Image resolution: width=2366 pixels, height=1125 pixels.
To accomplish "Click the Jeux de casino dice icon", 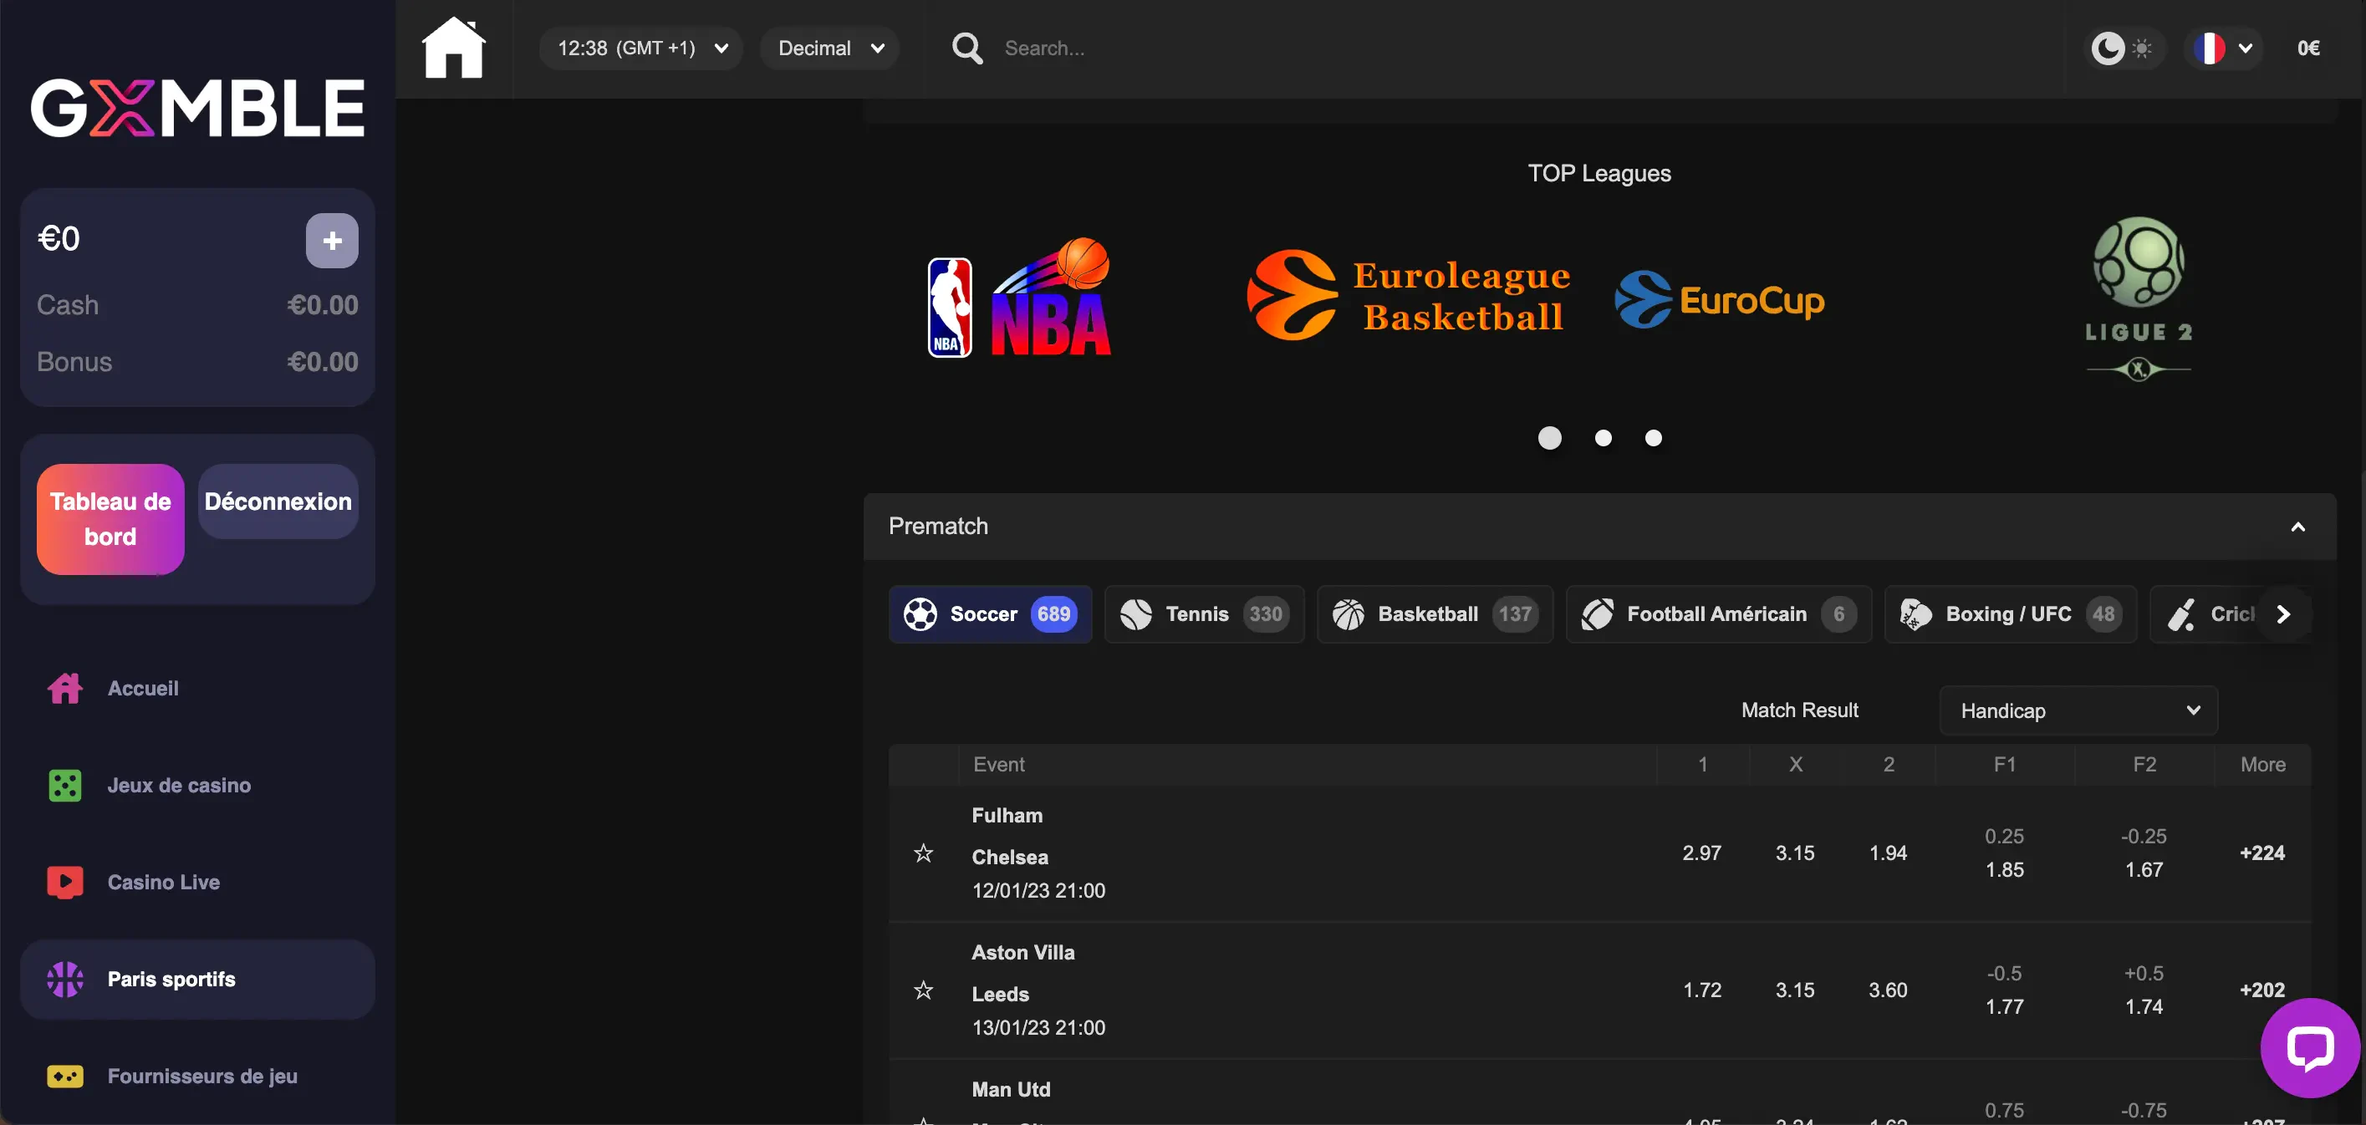I will pos(65,785).
